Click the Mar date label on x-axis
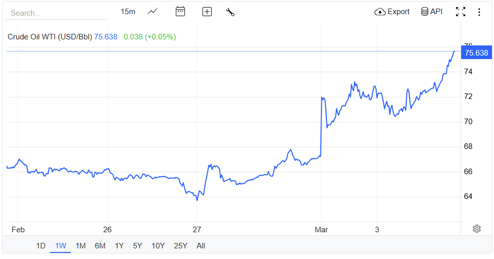494x259 pixels. pyautogui.click(x=321, y=230)
